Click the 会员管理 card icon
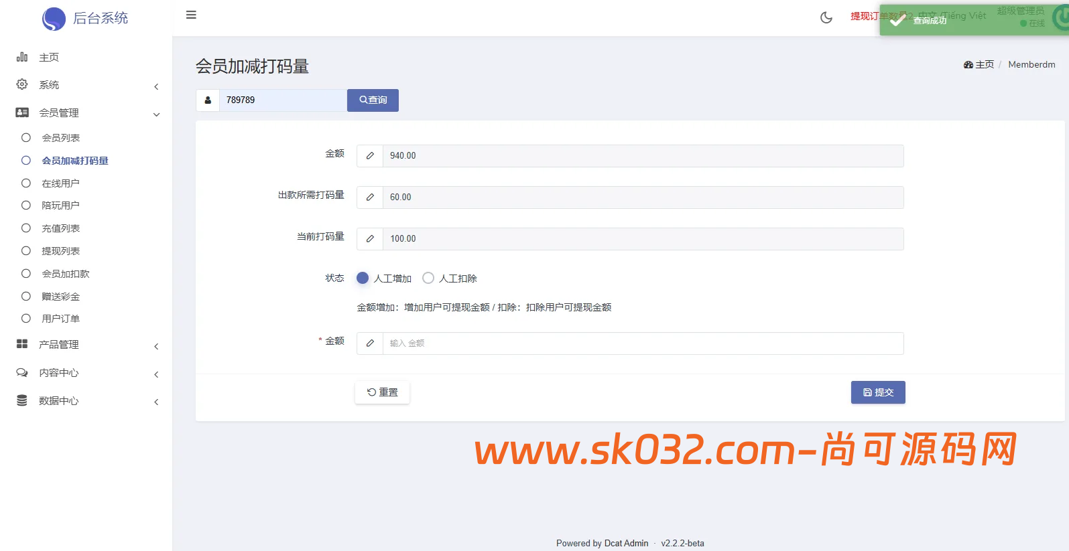This screenshot has height=551, width=1069. (x=22, y=112)
